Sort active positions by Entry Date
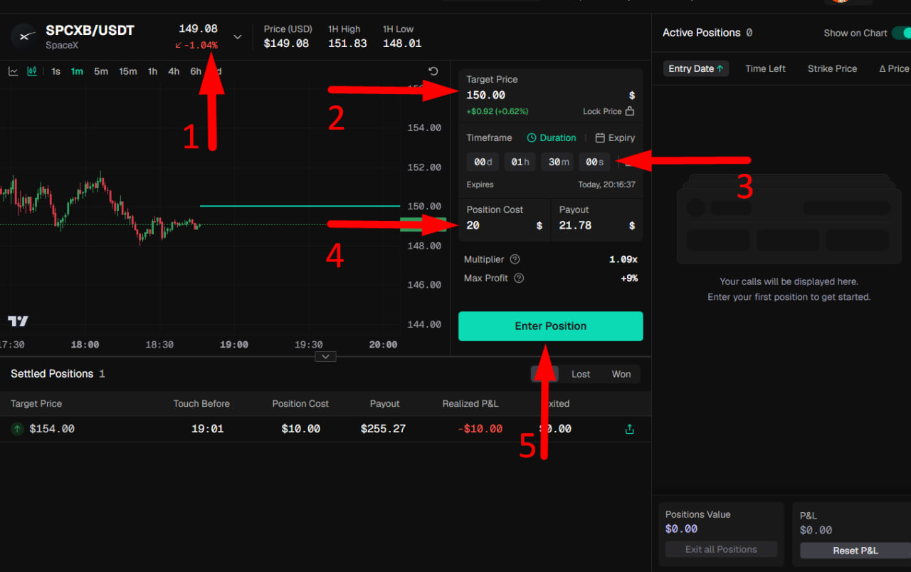Screen dimensions: 911x572 [696, 68]
